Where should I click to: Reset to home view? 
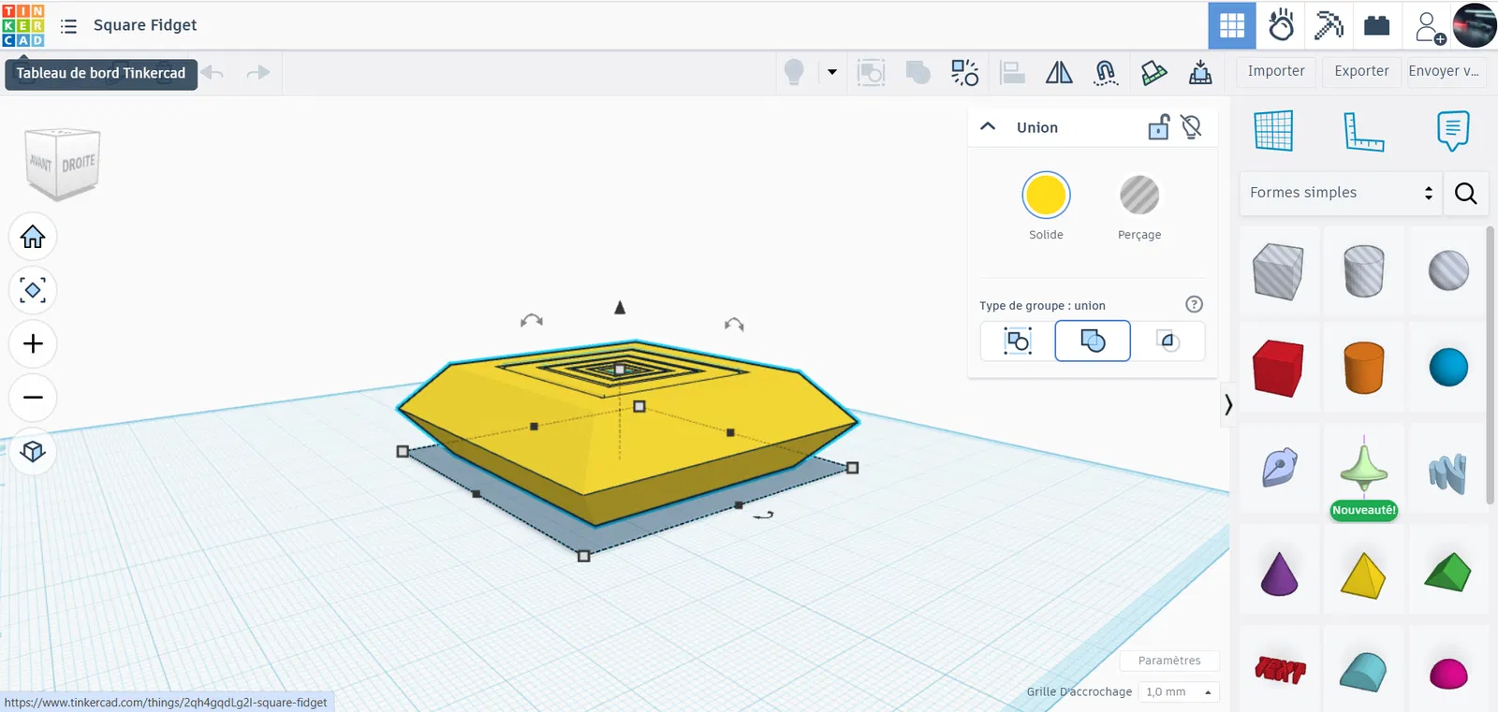[33, 237]
